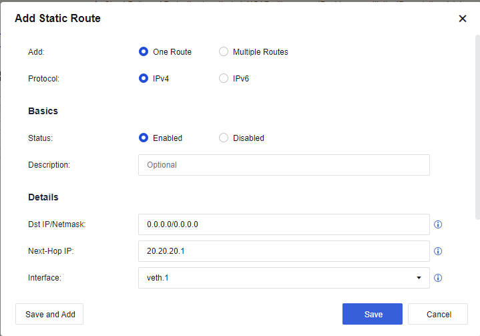Screen dimensions: 480x336
Task: Click info icon beside Interface dropdown
Action: click(x=439, y=278)
